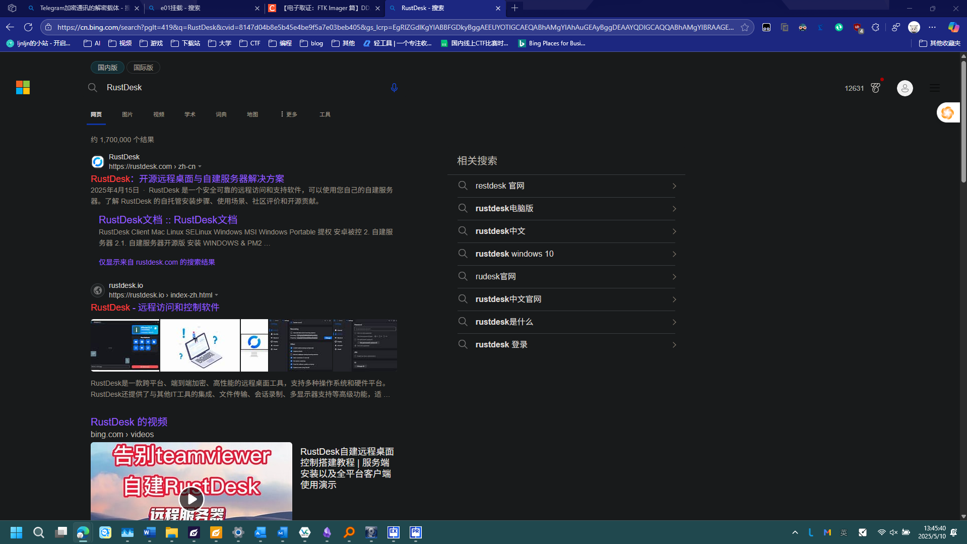This screenshot has height=544, width=967.
Task: Open related search rustdesk 登录
Action: tap(566, 345)
